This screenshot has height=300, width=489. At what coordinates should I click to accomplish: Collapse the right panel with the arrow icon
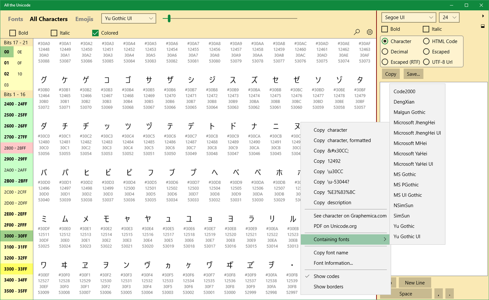483,16
